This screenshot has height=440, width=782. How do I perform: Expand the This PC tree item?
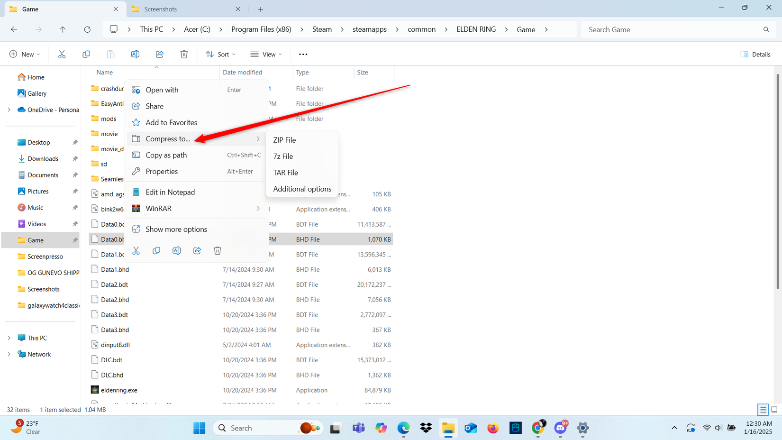(9, 337)
